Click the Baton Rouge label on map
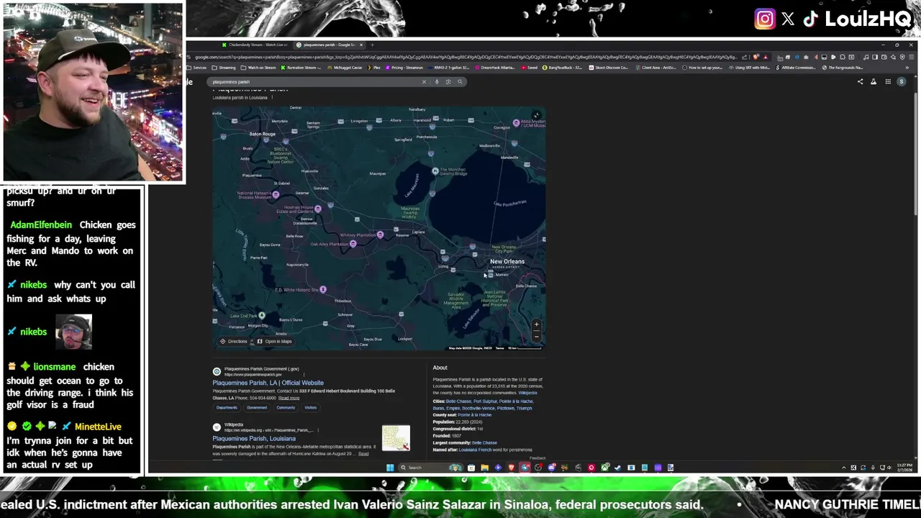 [x=262, y=134]
